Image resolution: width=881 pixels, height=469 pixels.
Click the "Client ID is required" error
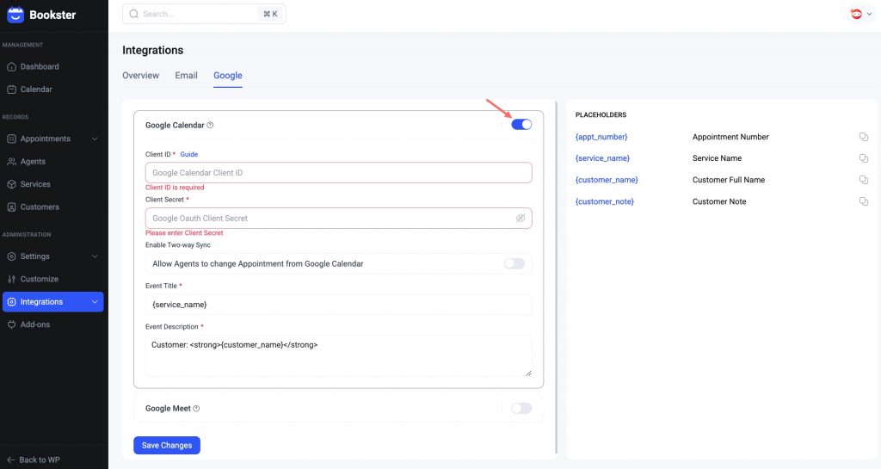click(x=175, y=188)
